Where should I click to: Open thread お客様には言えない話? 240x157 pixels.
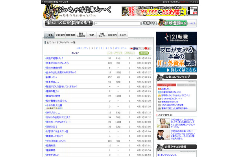57,131
